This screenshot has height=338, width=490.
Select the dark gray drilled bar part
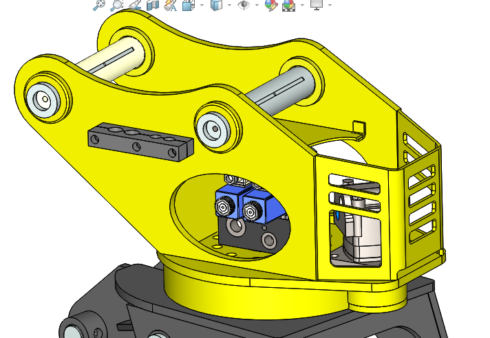[140, 142]
